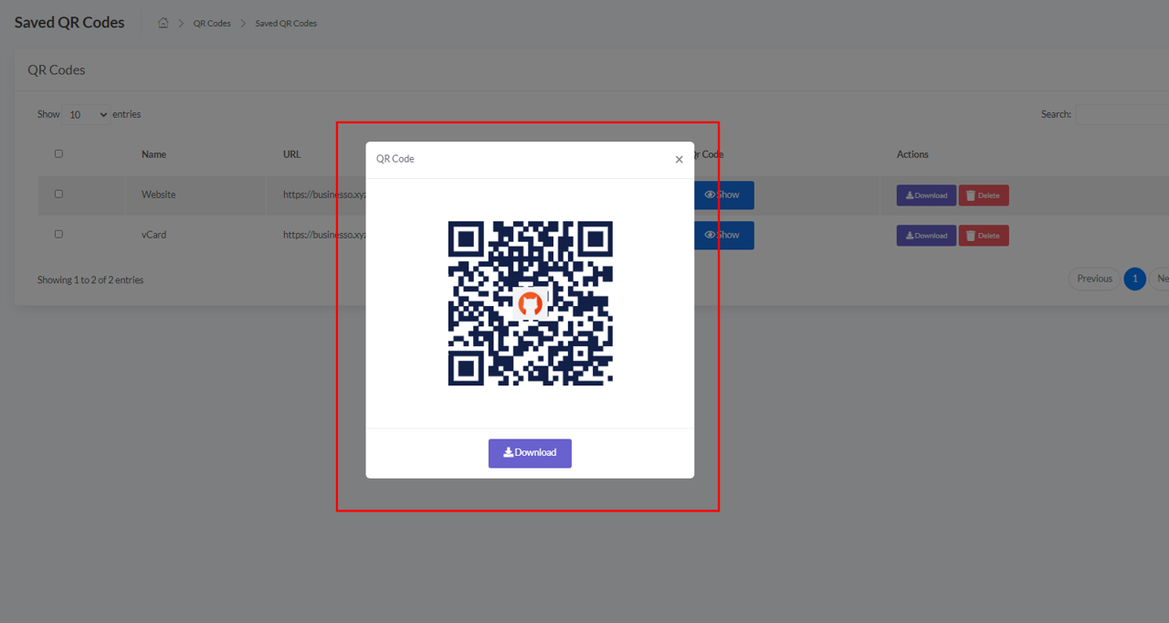Show the QR code for the Website row

click(723, 195)
